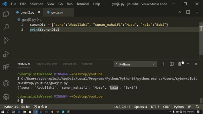203x114 pixels.
Task: Change the language mode Python in the status bar
Action: [x=179, y=107]
